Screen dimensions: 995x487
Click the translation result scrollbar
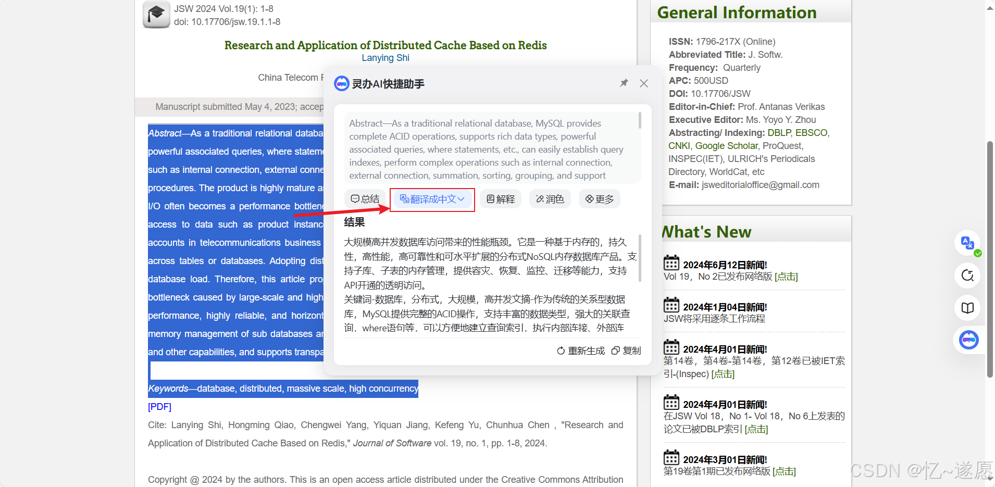pyautogui.click(x=640, y=258)
